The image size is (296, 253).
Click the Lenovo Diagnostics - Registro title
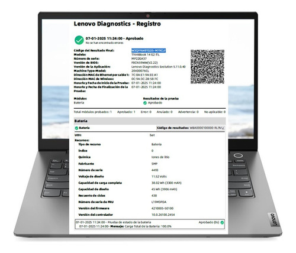[117, 24]
